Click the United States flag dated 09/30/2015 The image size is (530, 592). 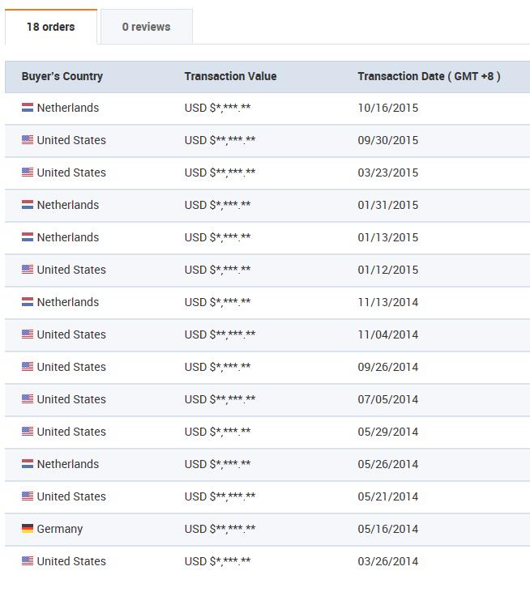(x=28, y=140)
